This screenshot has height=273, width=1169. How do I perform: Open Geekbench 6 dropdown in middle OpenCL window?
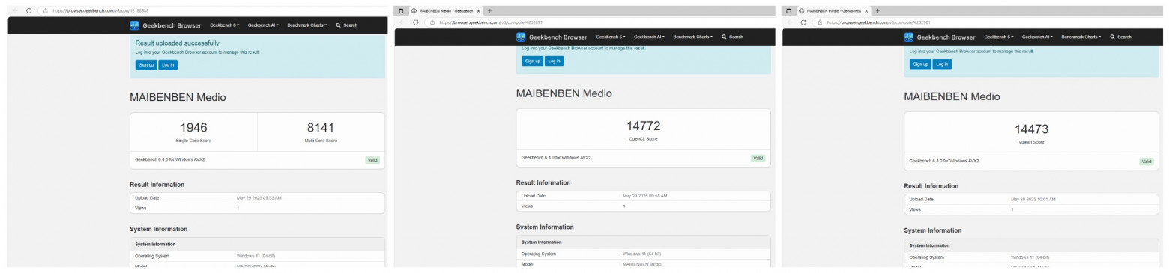(611, 37)
